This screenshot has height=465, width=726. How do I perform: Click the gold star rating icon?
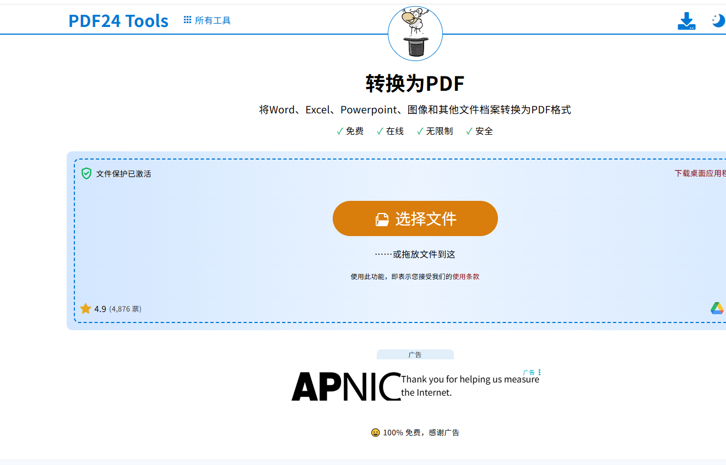click(85, 309)
